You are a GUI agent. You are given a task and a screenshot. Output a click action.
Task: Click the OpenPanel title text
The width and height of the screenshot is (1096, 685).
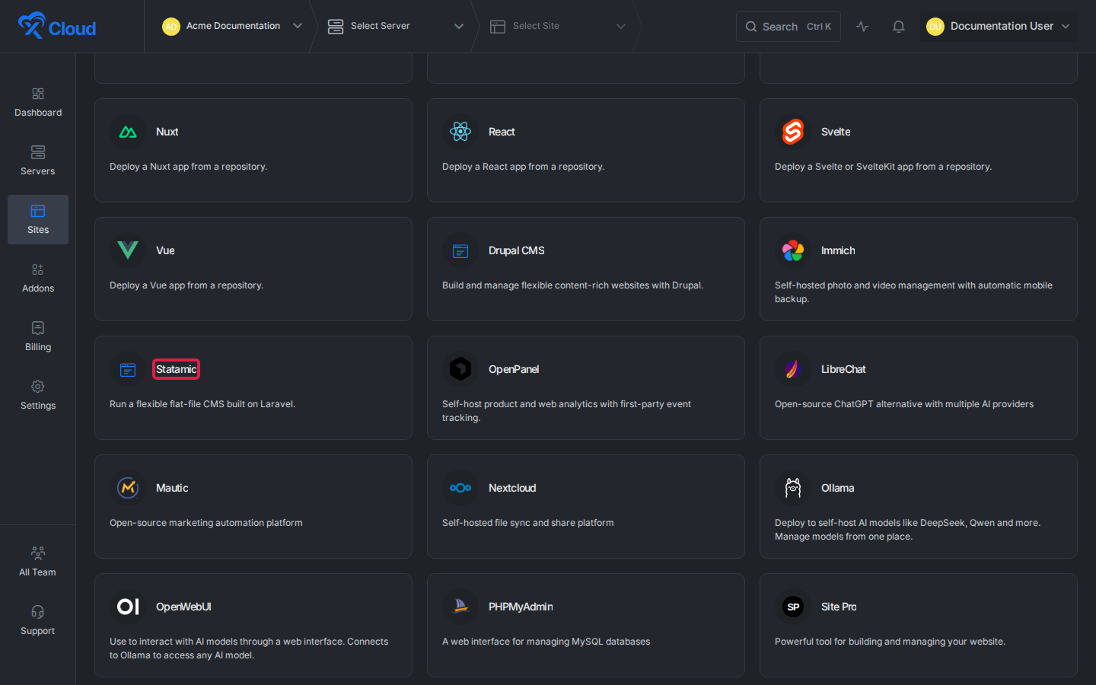(514, 369)
